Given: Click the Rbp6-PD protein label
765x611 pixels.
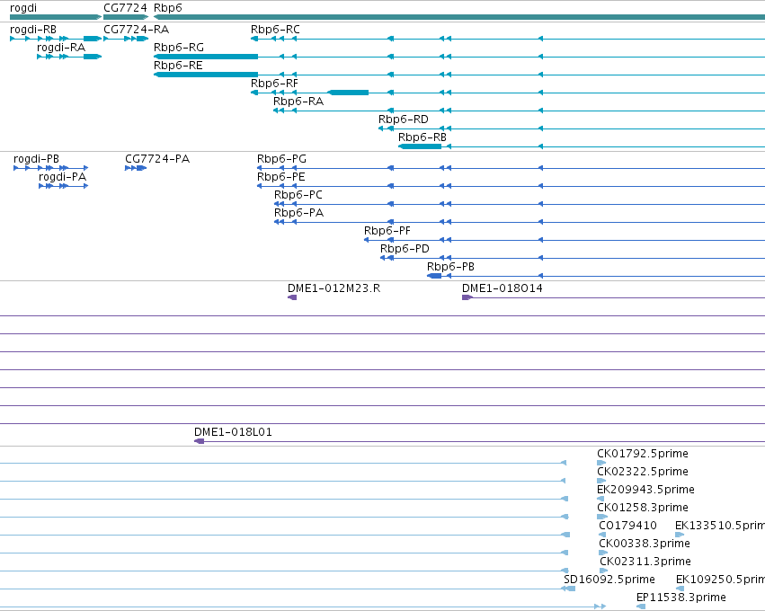Looking at the screenshot, I should [405, 249].
